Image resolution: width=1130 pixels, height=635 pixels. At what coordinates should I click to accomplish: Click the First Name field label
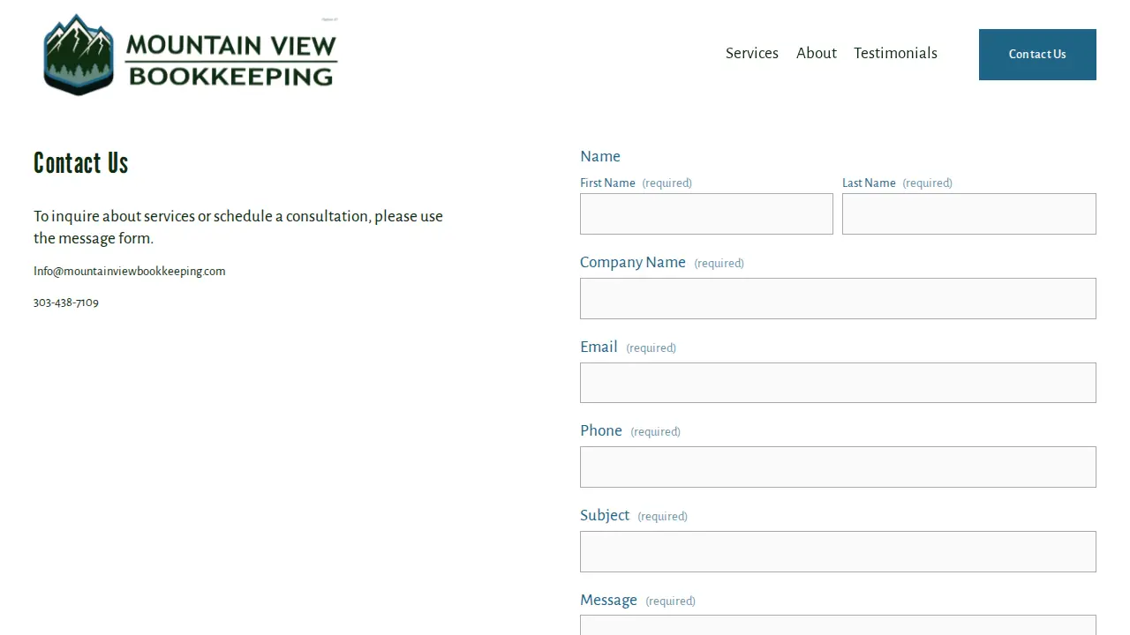[607, 183]
